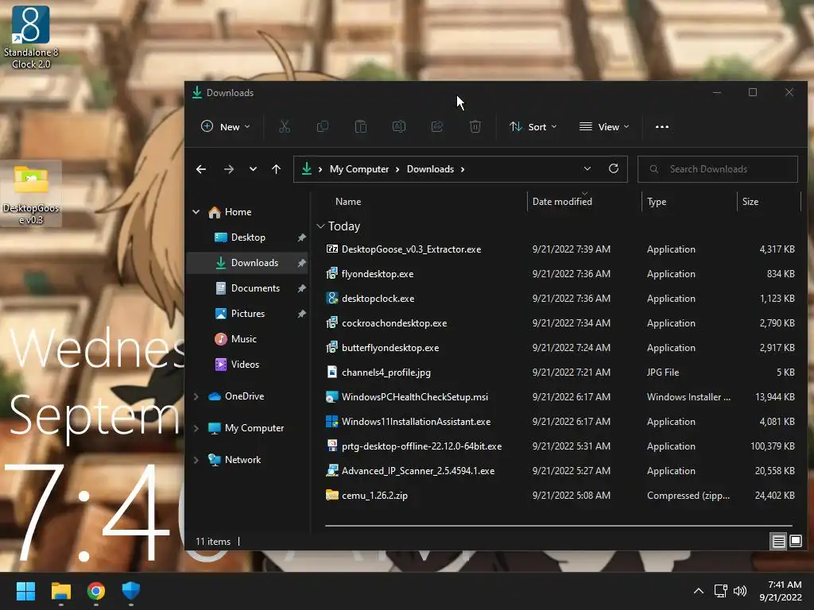Open Windows Start menu
Image resolution: width=814 pixels, height=610 pixels.
click(x=25, y=591)
